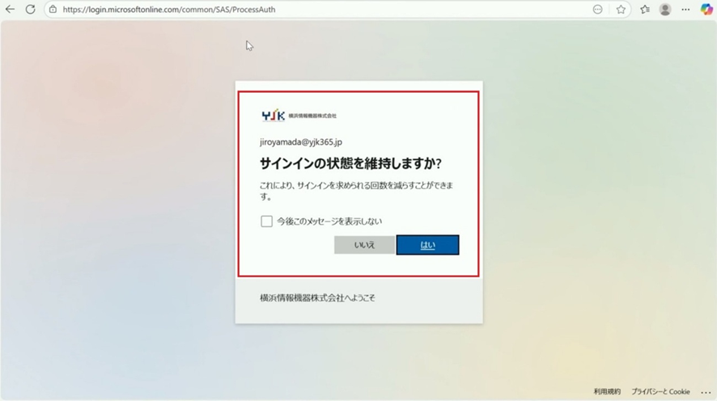Open Edge settings and more menu
The image size is (717, 401).
pyautogui.click(x=685, y=10)
